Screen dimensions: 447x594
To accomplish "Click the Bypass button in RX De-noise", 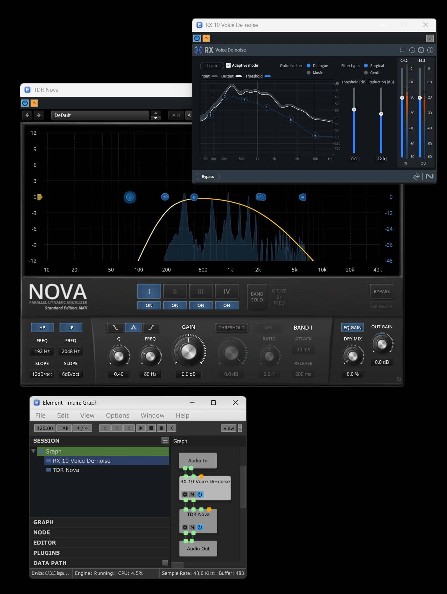I will click(208, 177).
